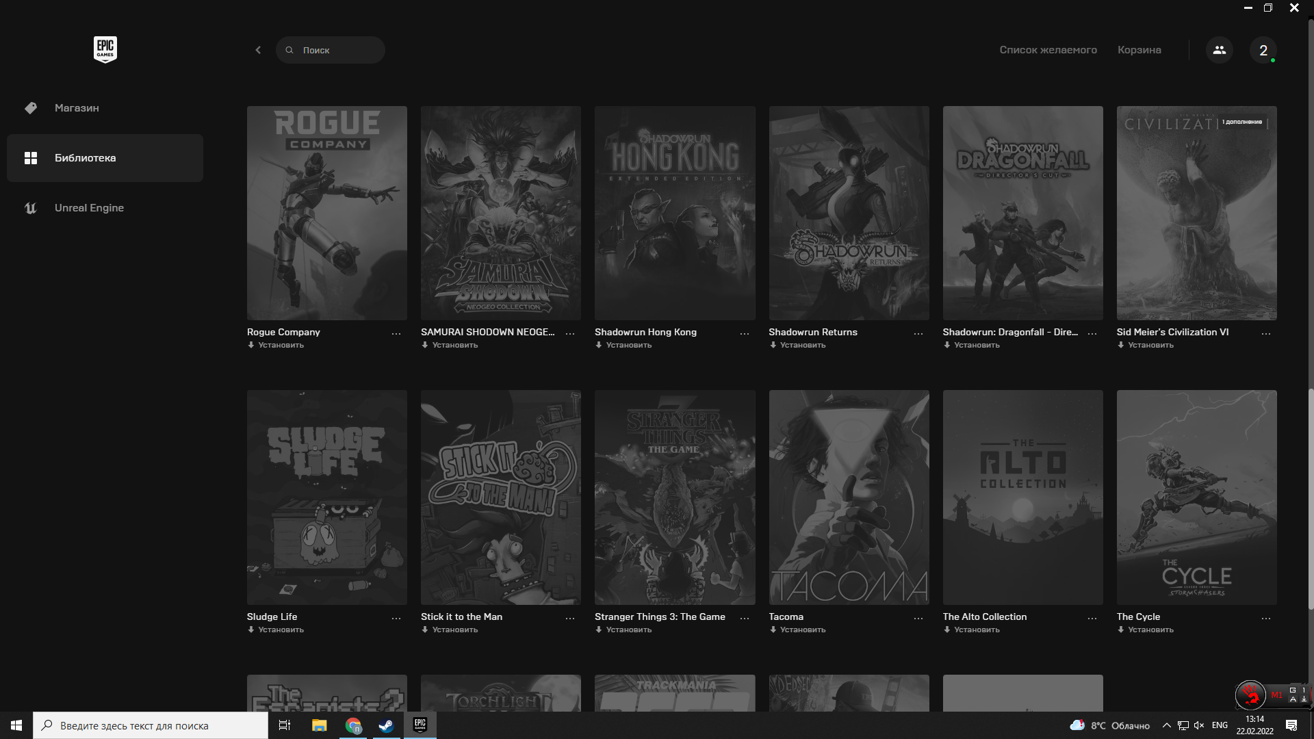Screen dimensions: 1314x739
Task: Go back with the arrow icon
Action: [x=258, y=50]
